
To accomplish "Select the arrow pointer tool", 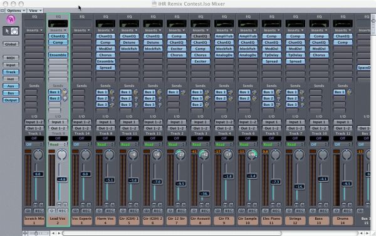I will 7,31.
